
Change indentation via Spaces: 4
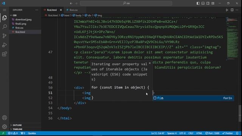pyautogui.click(x=172, y=133)
